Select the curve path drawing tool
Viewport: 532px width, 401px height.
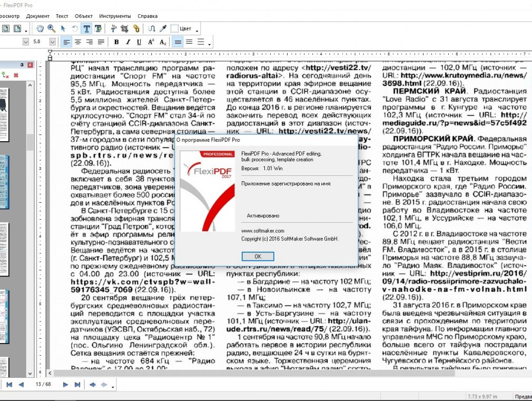[151, 28]
